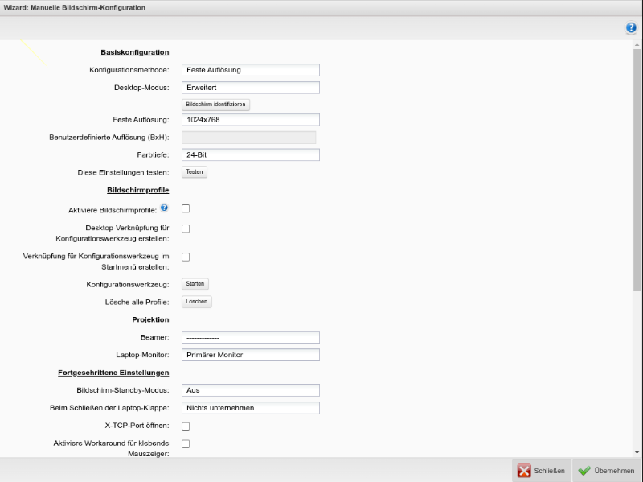Open the Bildschirm-Standby-Modus dropdown
This screenshot has height=482, width=643.
click(250, 389)
